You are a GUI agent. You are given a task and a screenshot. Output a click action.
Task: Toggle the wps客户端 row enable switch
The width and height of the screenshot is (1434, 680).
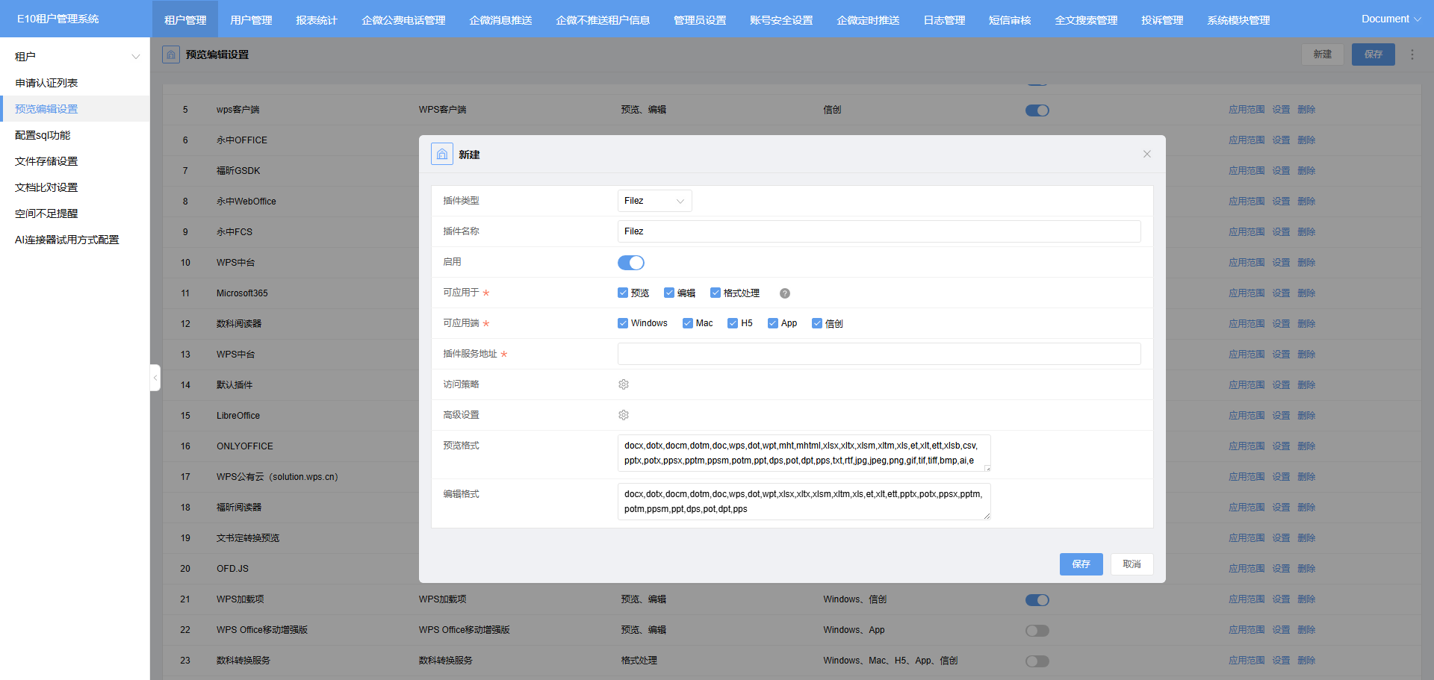pos(1037,110)
